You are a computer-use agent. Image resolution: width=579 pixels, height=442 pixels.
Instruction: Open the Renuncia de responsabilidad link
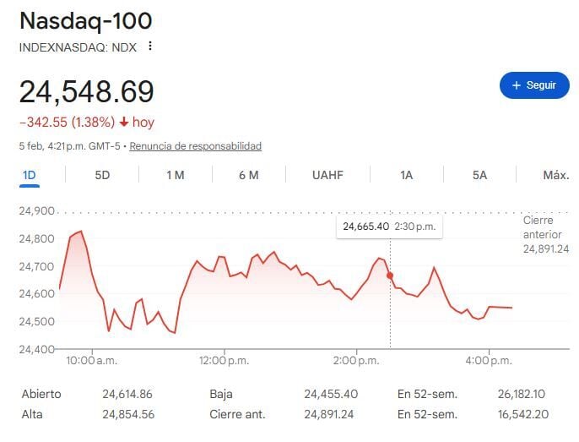click(x=195, y=146)
